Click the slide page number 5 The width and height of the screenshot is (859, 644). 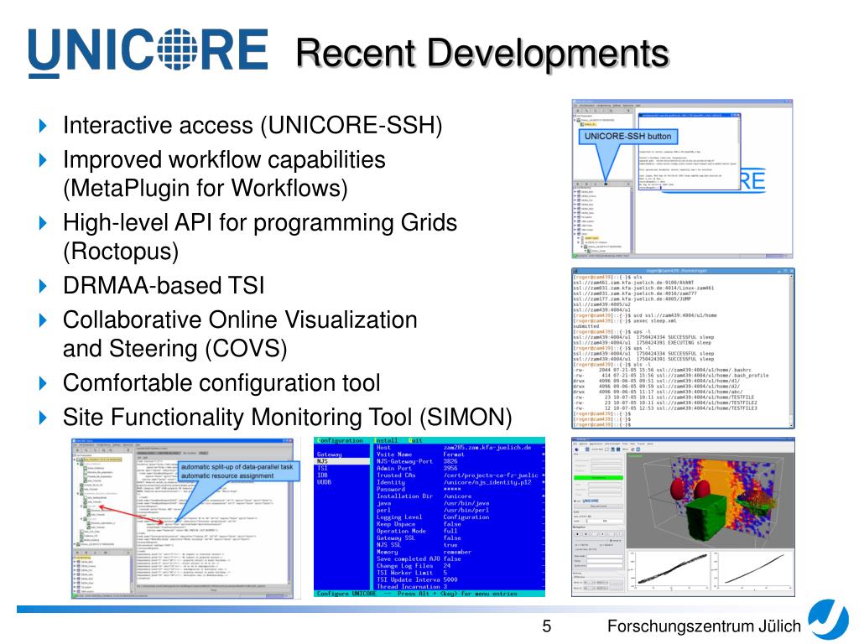547,626
